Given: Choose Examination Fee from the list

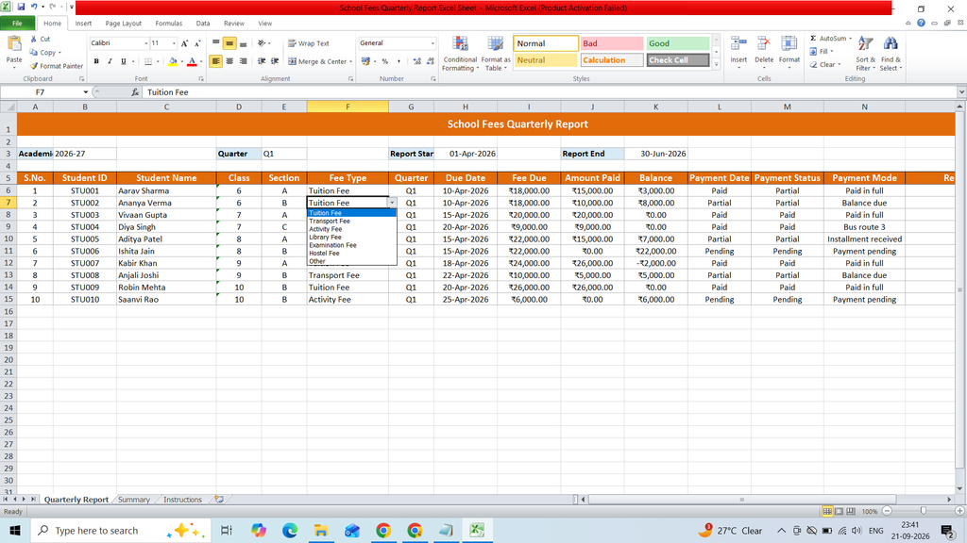Looking at the screenshot, I should coord(351,245).
